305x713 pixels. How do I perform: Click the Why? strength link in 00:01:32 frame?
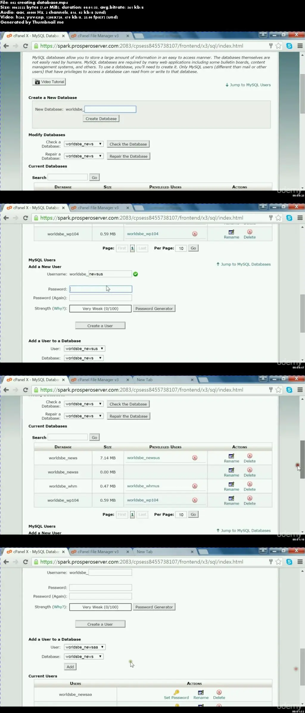coord(59,607)
